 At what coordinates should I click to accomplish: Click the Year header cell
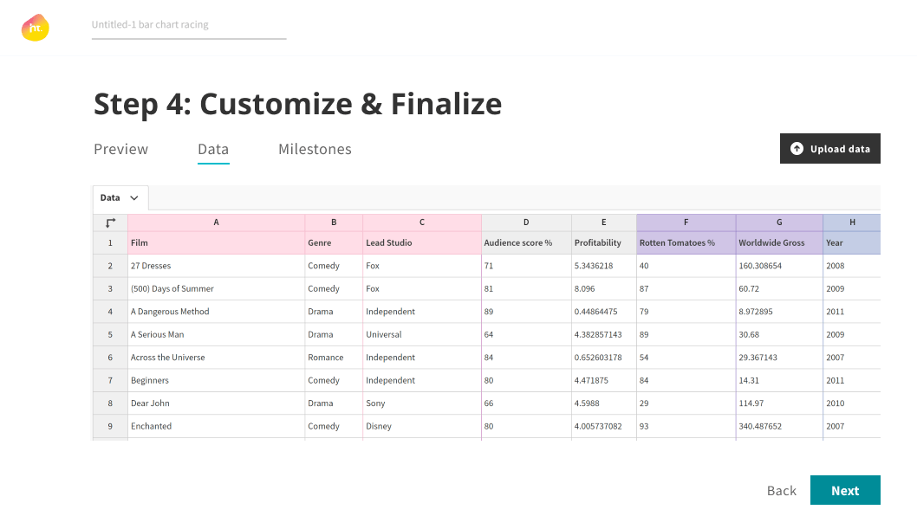click(852, 243)
